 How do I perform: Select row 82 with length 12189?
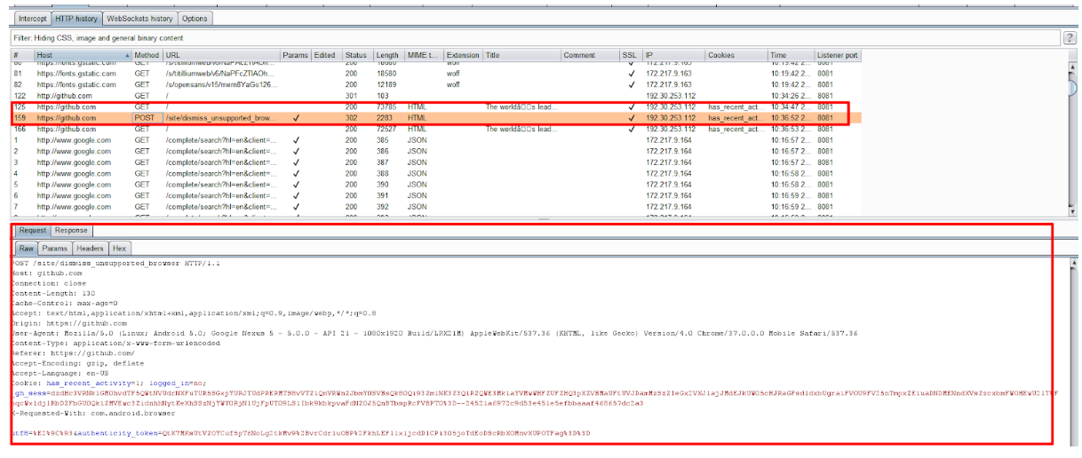(435, 84)
